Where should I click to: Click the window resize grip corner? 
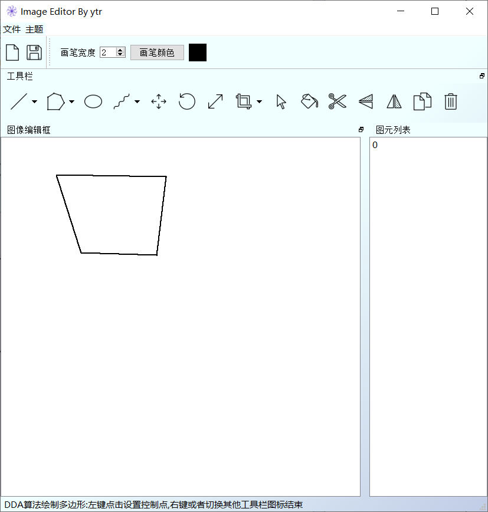click(483, 507)
